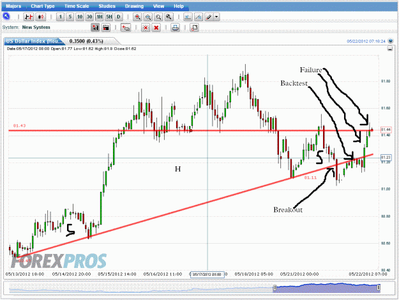This screenshot has width=399, height=300.
Task: Click the blue overview range selection area
Action: tap(327, 288)
